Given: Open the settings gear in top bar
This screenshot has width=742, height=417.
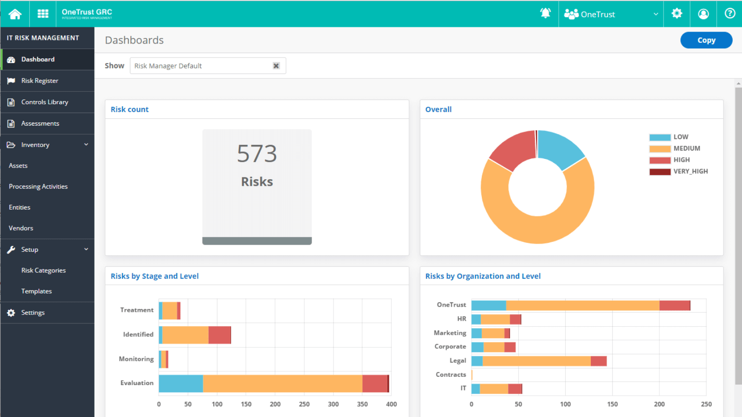Looking at the screenshot, I should 677,13.
